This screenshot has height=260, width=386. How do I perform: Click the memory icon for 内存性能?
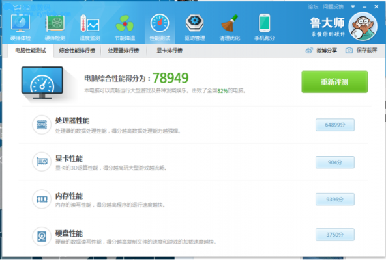click(x=42, y=199)
